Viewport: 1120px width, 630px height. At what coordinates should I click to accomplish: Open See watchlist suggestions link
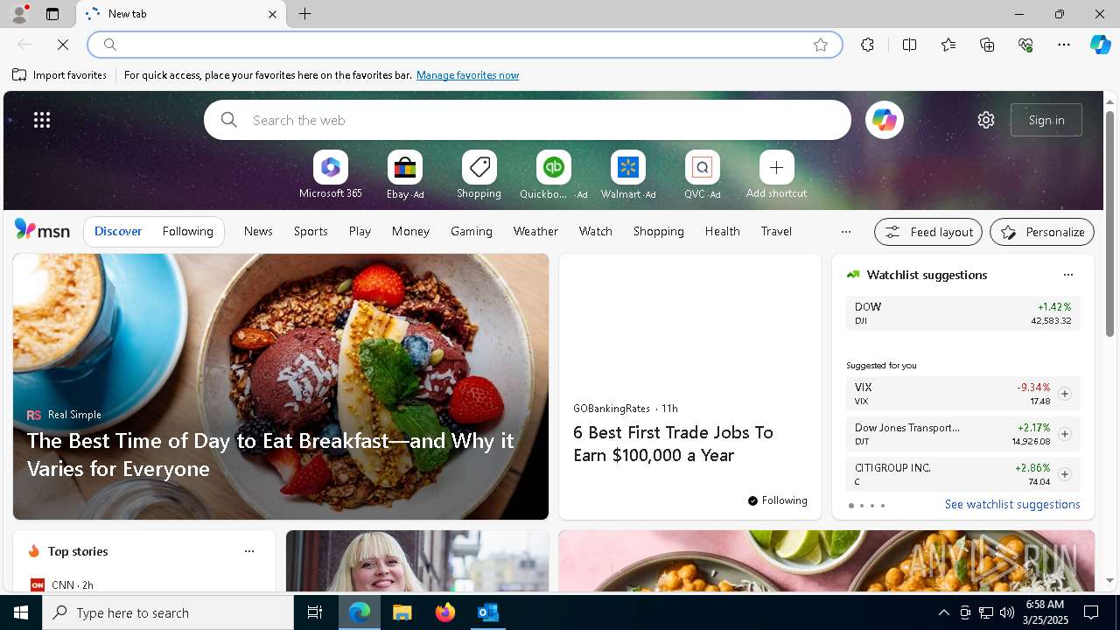tap(1012, 504)
